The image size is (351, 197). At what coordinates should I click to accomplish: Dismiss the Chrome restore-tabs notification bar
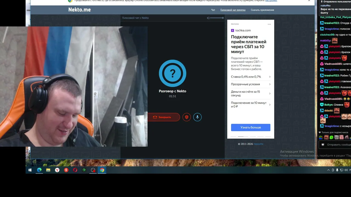pyautogui.click(x=309, y=1)
